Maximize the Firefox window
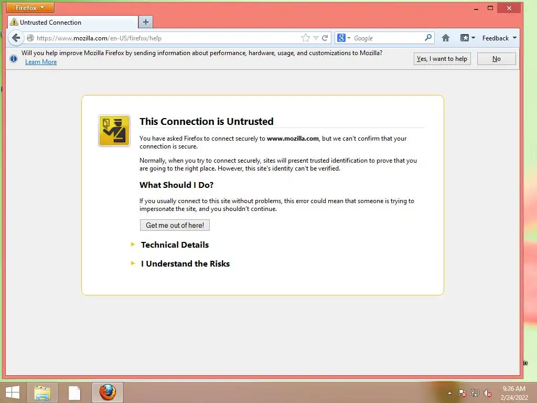This screenshot has width=537, height=403. tap(490, 8)
